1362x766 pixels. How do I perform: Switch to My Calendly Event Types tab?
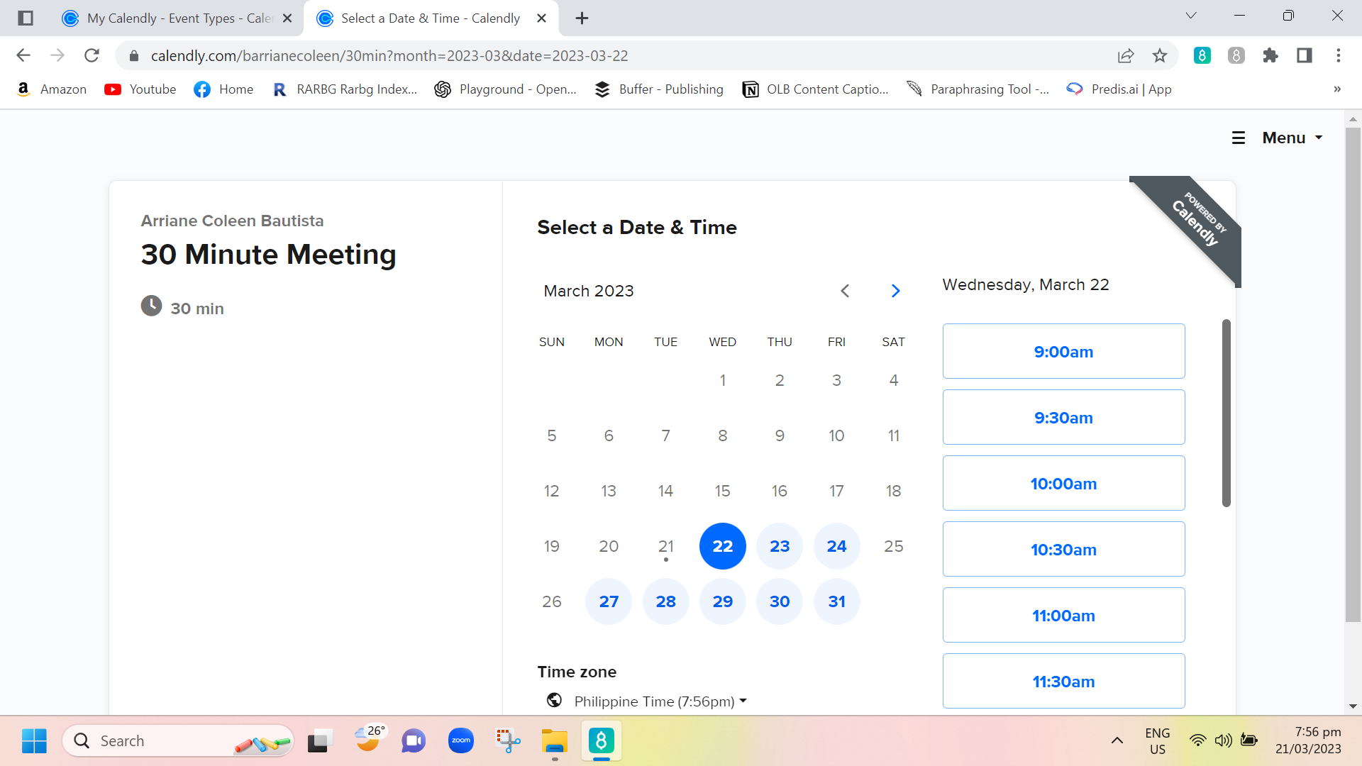177,18
